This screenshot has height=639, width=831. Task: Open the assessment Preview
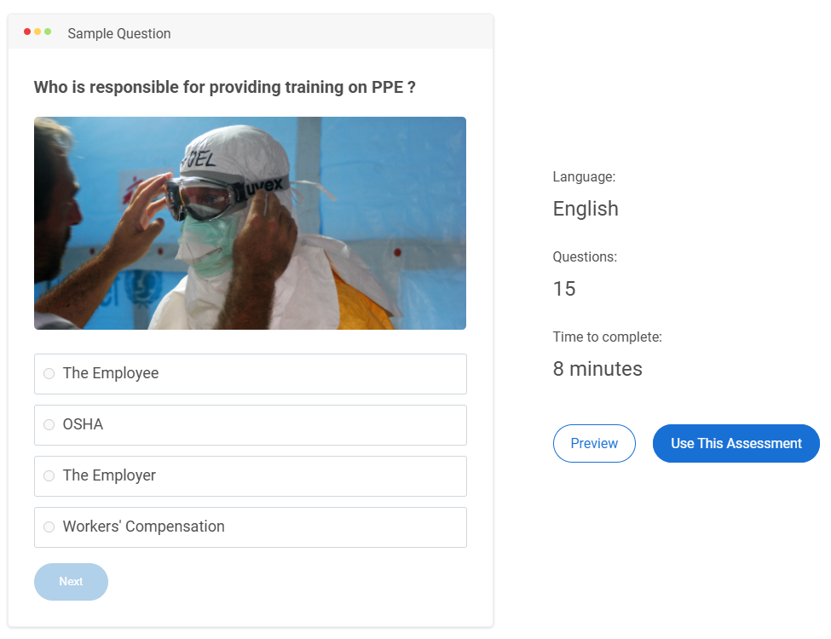pos(594,444)
